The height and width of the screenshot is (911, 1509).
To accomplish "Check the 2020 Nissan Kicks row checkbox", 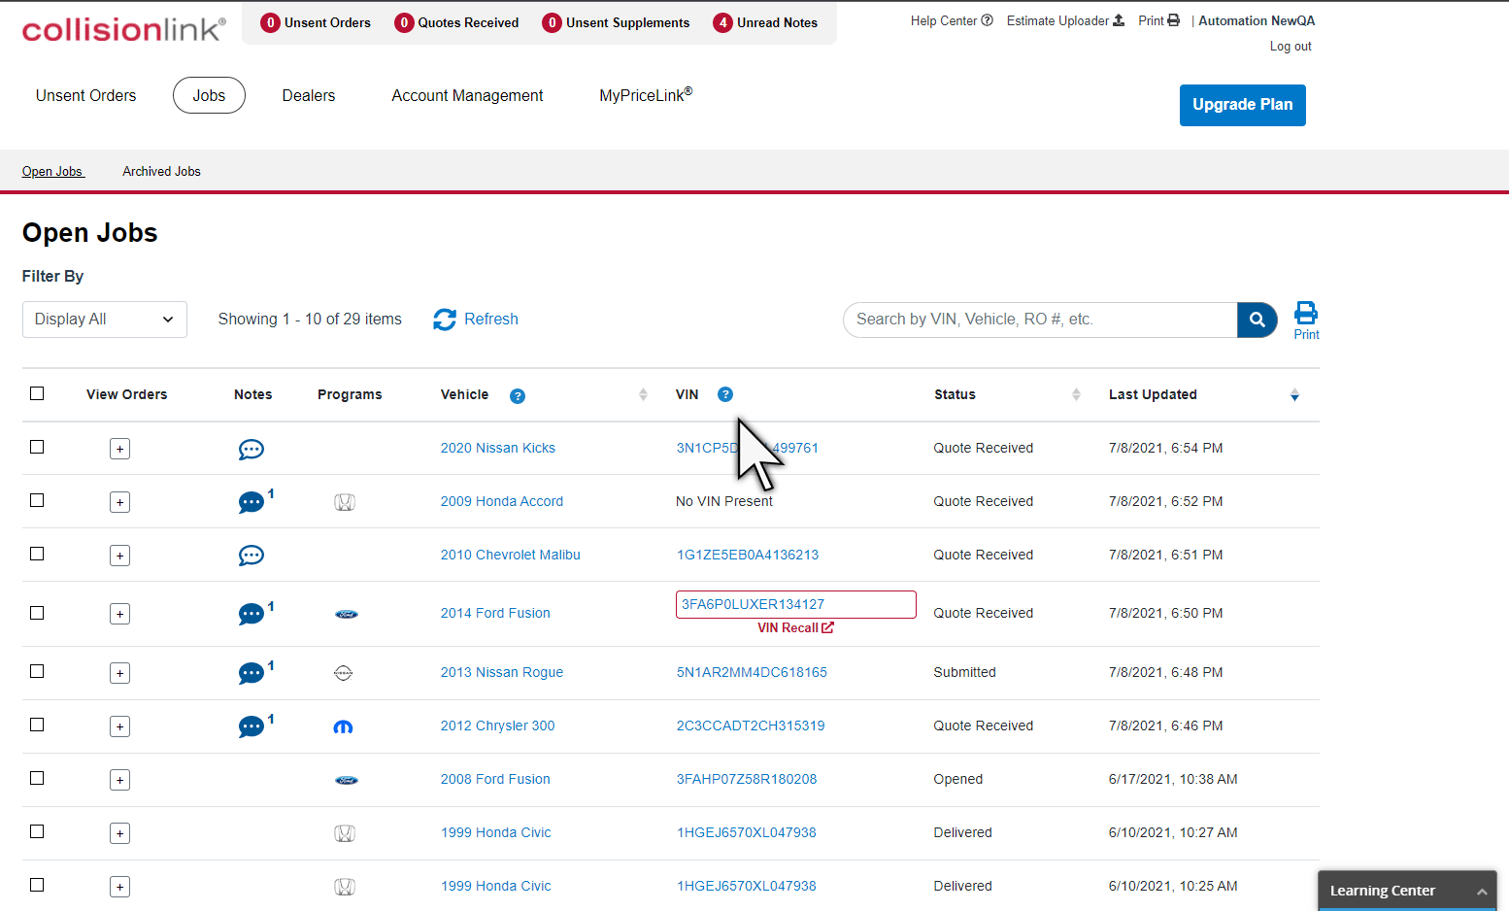I will 37,447.
